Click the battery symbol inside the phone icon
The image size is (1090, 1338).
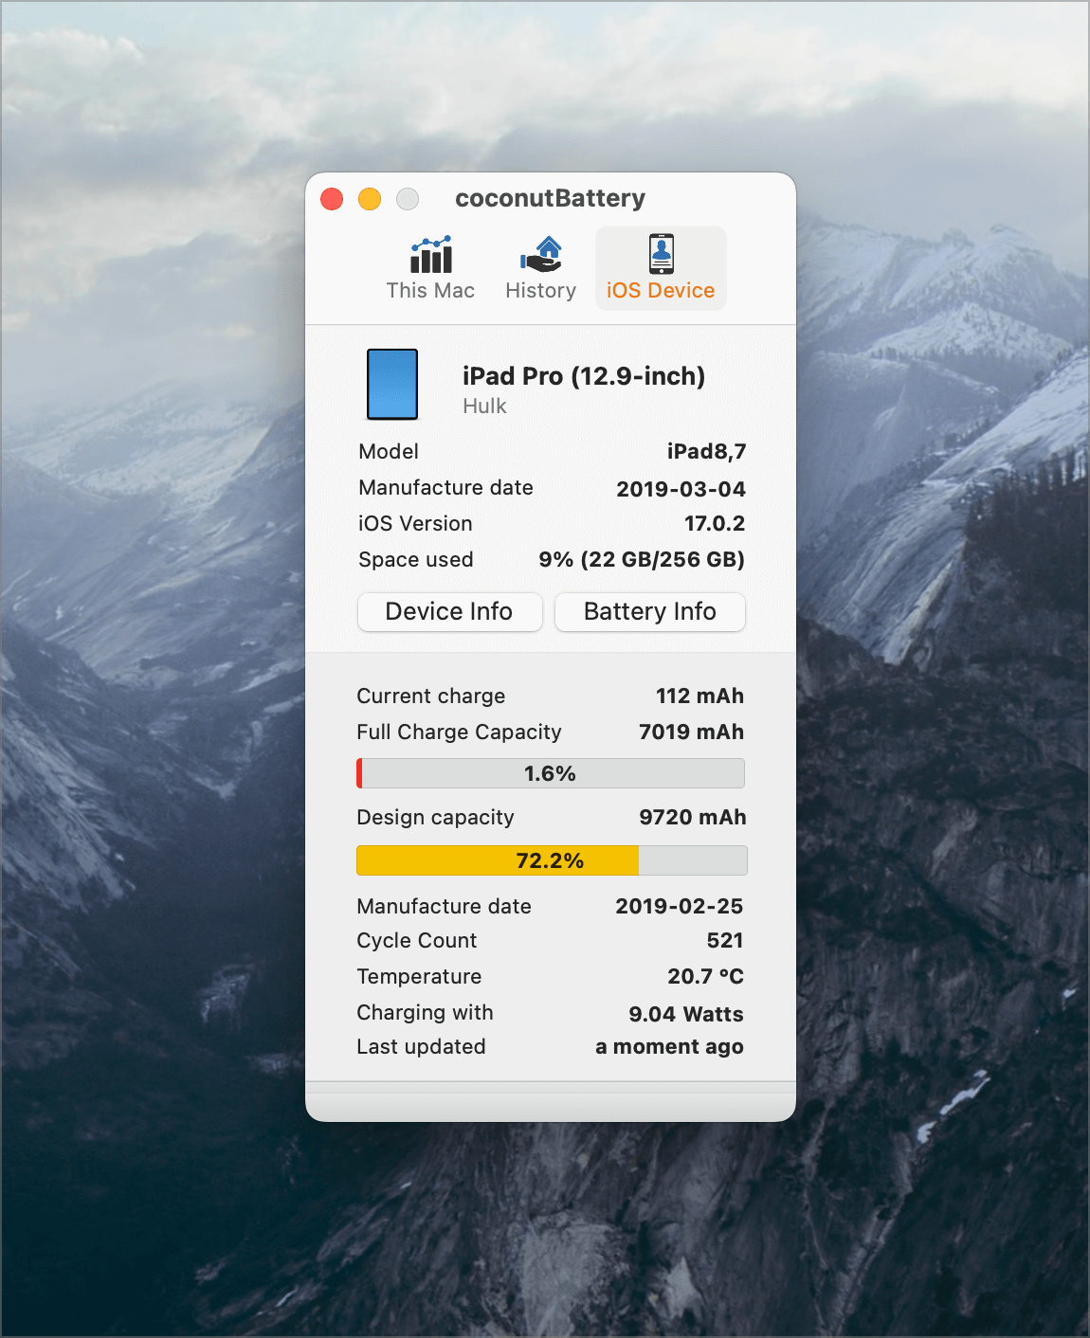[x=660, y=254]
